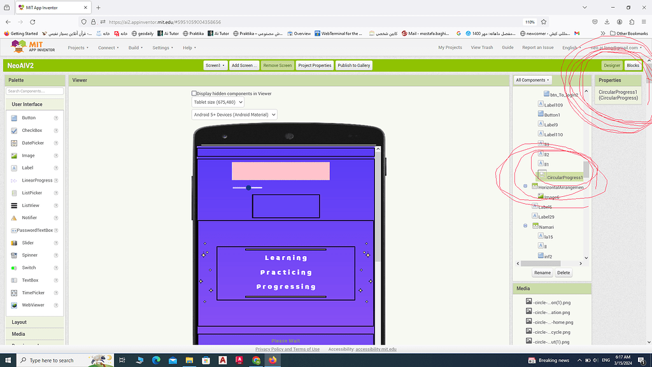Open the Tablet size dropdown
This screenshot has height=367, width=652.
pyautogui.click(x=219, y=102)
